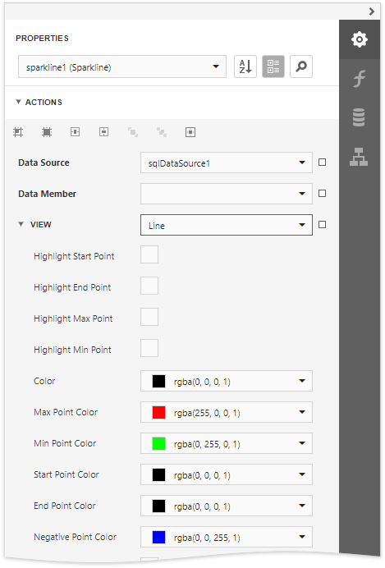The image size is (385, 568).
Task: Click the Center Vertically action icon
Action: point(104,132)
